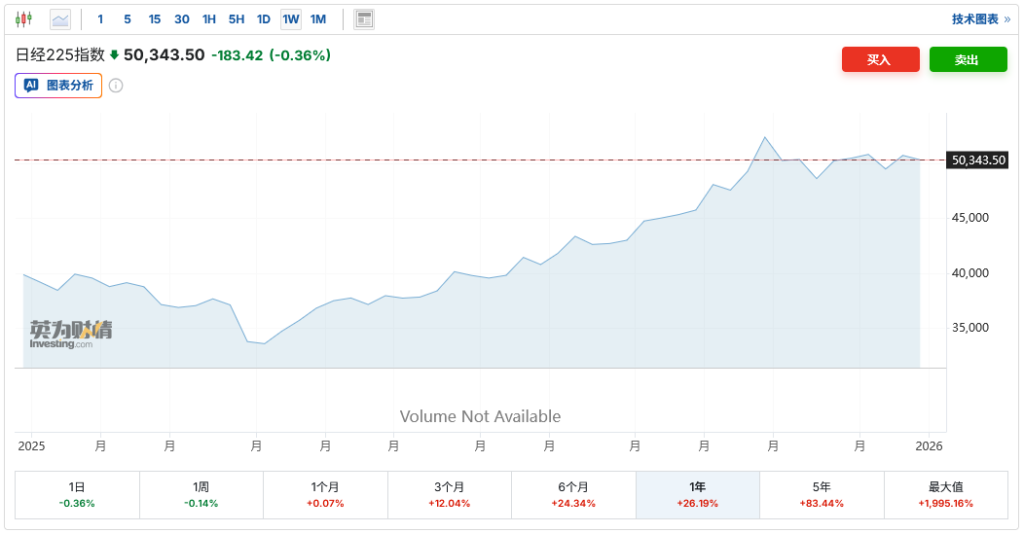
Task: Show the 最大值 range
Action: coord(945,494)
